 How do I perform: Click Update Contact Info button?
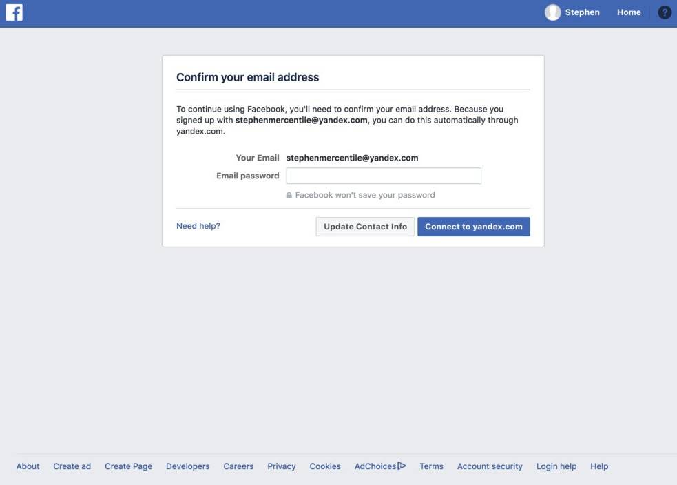365,227
